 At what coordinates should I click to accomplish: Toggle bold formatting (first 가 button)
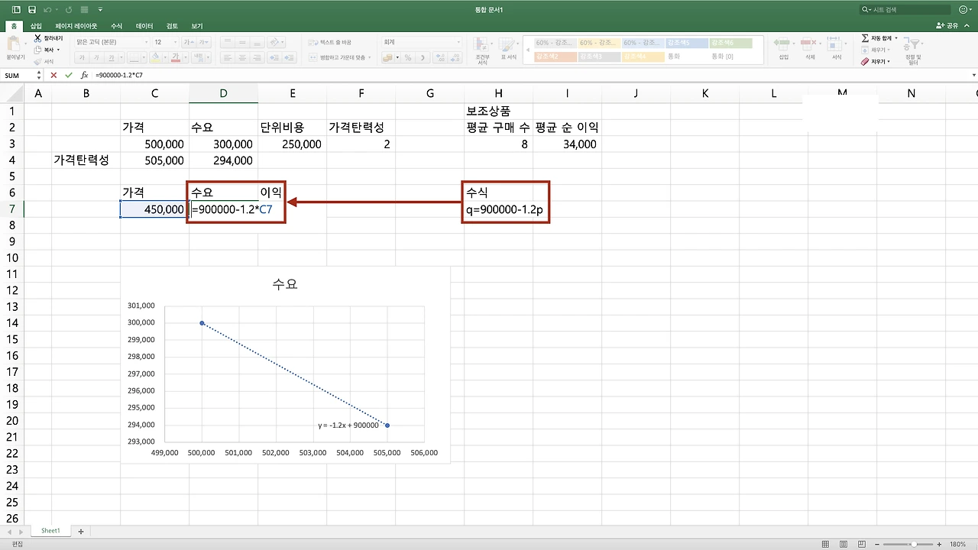point(83,57)
